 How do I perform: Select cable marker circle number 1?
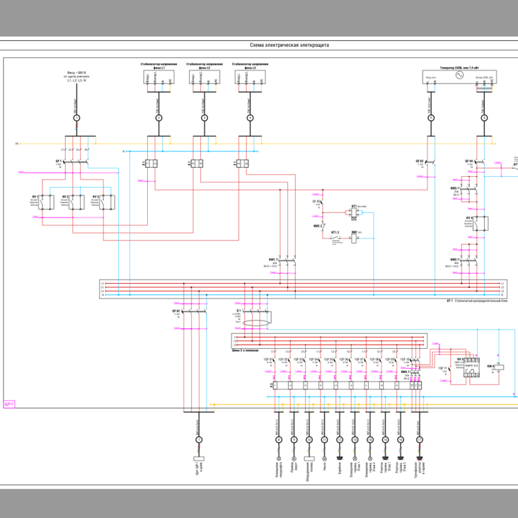point(77,118)
